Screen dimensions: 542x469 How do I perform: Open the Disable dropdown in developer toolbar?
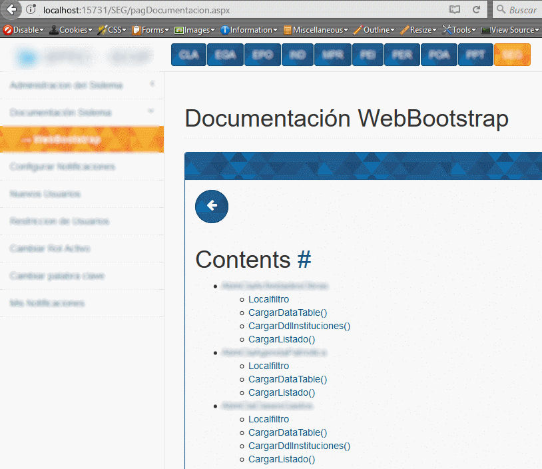click(x=25, y=30)
